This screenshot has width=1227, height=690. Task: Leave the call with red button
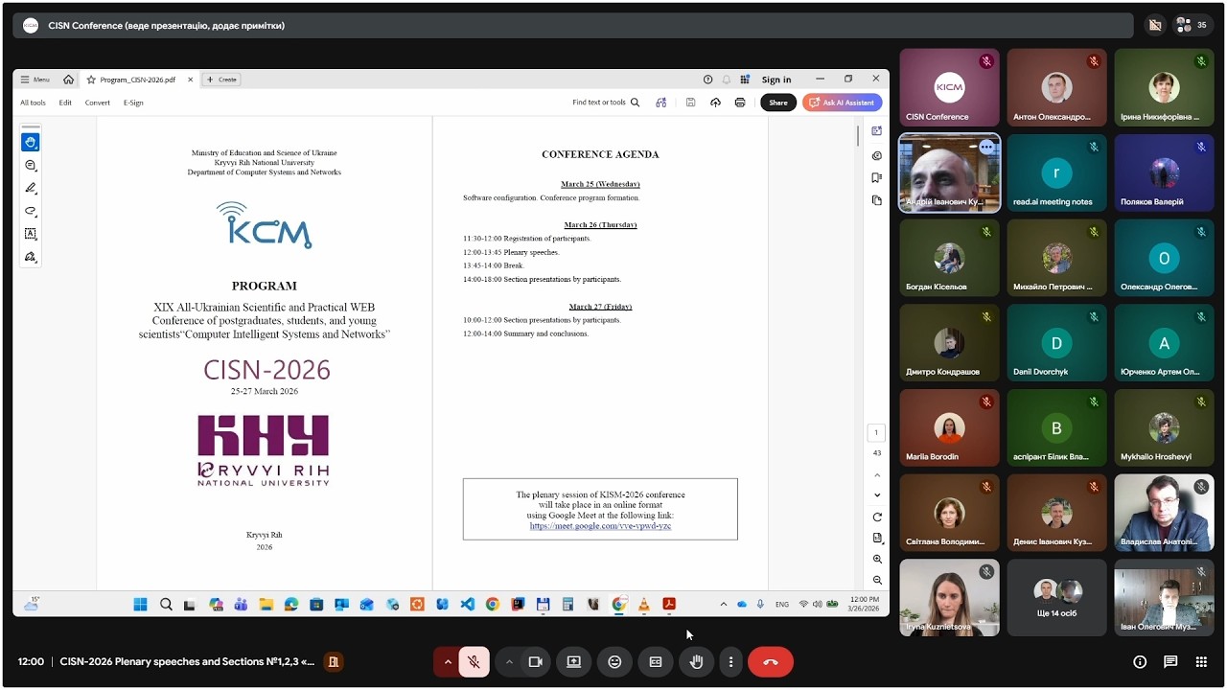(x=771, y=661)
